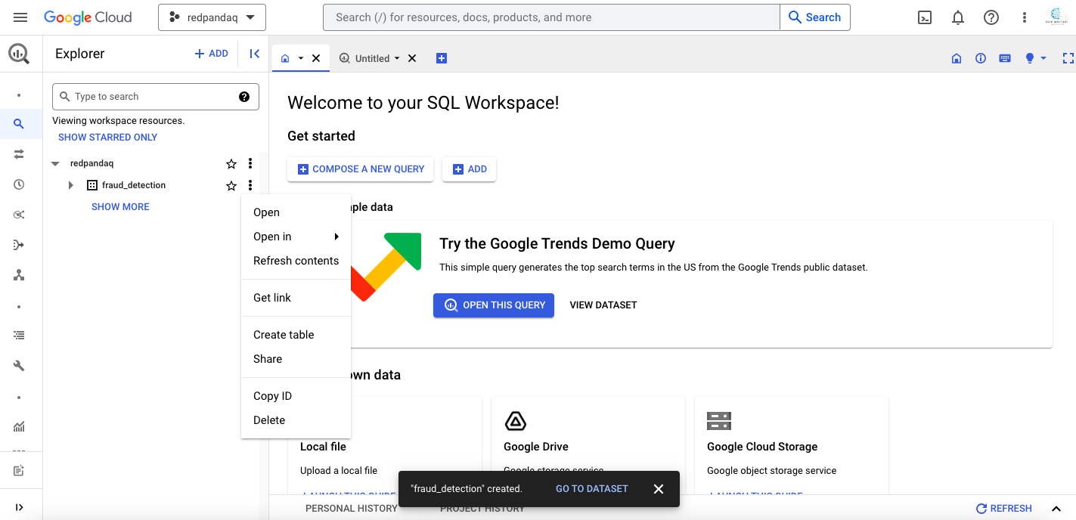
Task: Open Dataform arrow icon in sidebar
Action: 19,245
